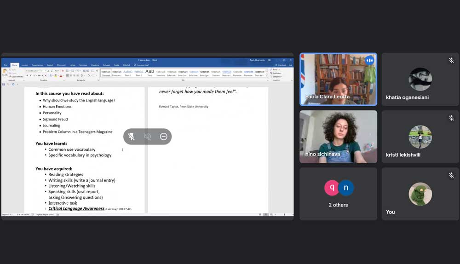
Task: Open the 2 others participants tile
Action: (338, 194)
